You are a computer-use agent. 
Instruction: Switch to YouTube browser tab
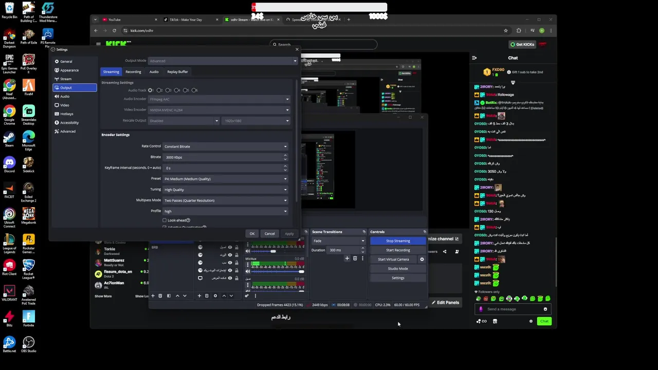point(129,20)
